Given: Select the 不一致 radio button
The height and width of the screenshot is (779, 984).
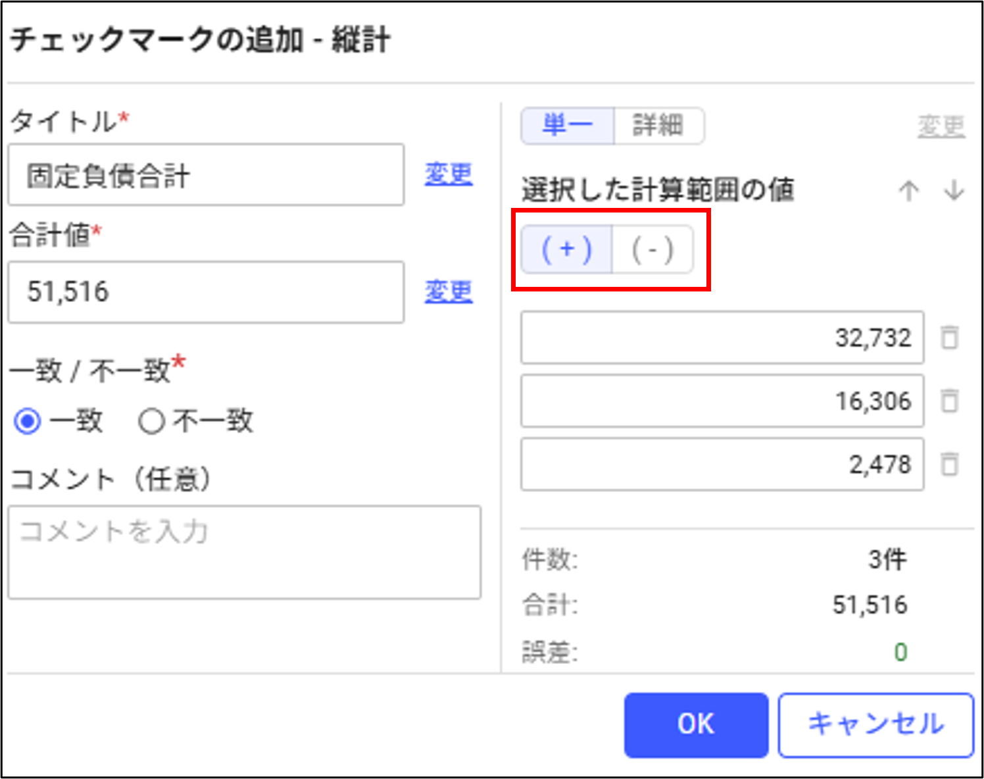Looking at the screenshot, I should point(151,421).
